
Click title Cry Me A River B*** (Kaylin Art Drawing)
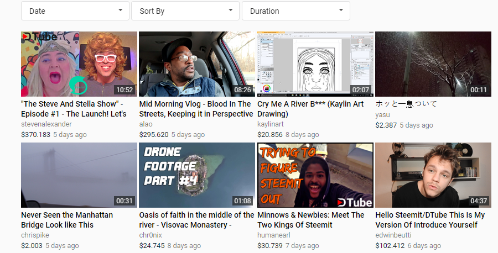coord(310,109)
